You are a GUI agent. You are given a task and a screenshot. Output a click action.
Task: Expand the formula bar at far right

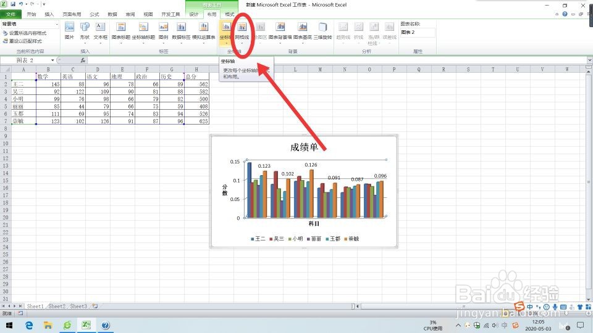coord(589,60)
